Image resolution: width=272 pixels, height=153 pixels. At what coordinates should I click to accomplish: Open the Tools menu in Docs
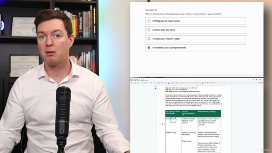pyautogui.click(x=138, y=80)
